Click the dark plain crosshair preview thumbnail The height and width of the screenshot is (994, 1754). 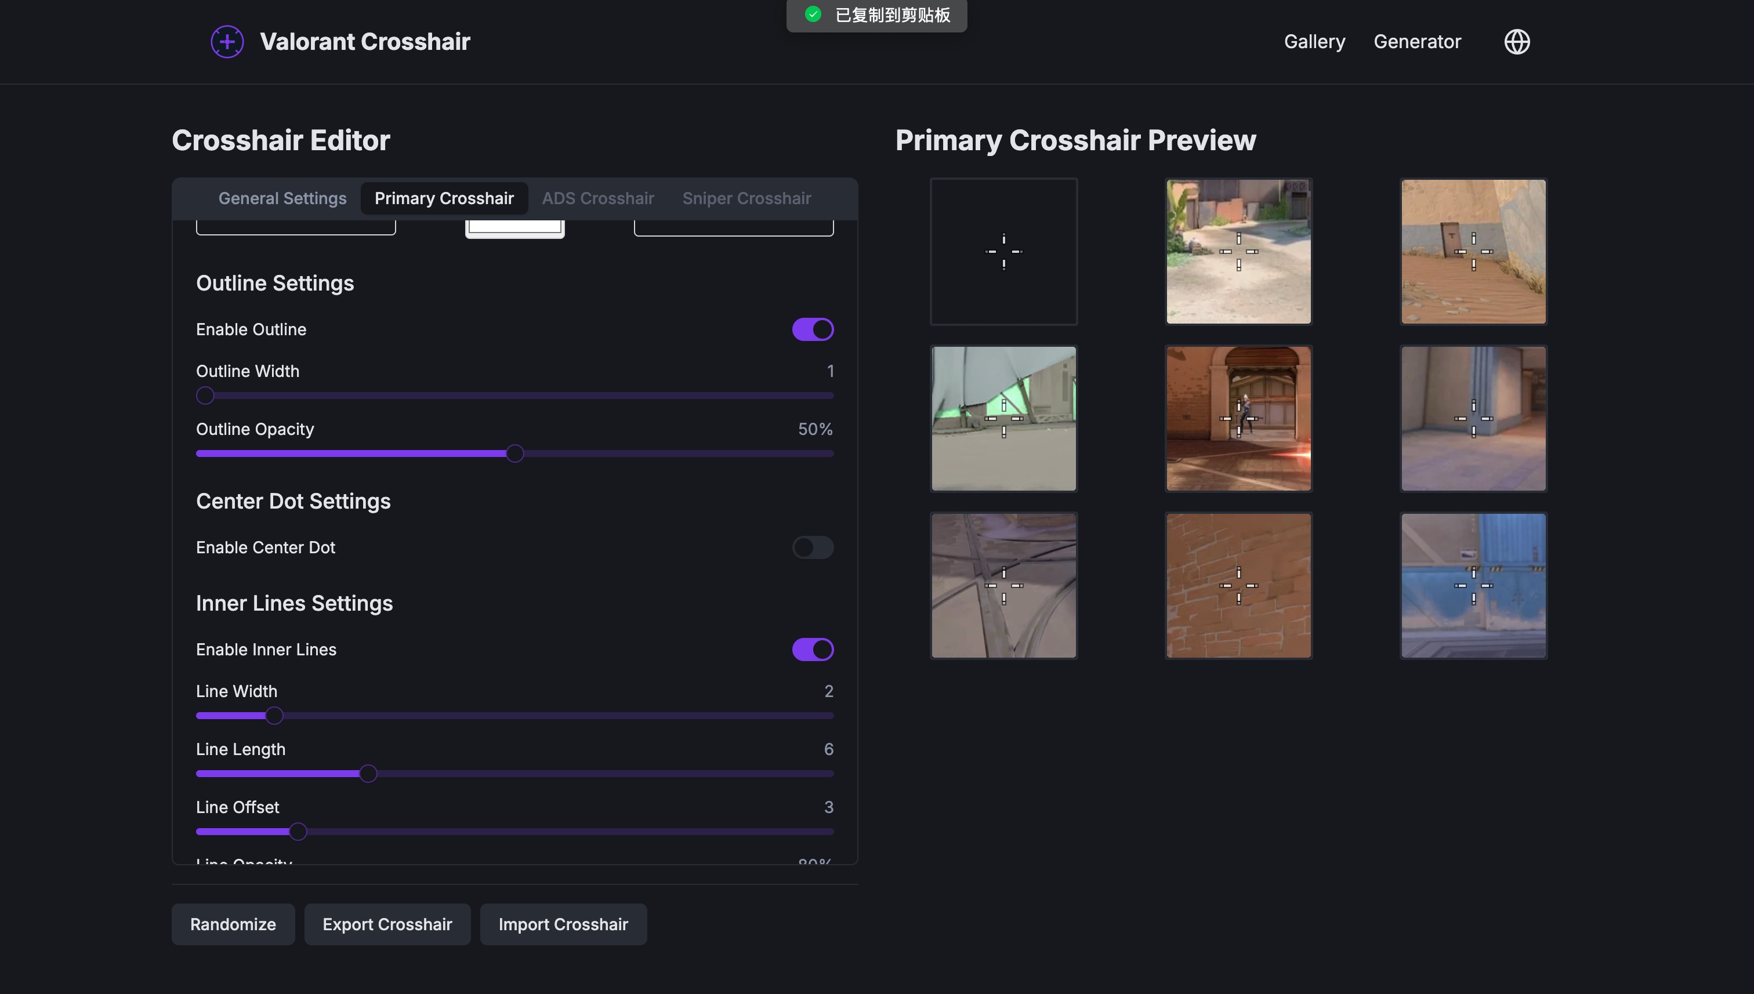pyautogui.click(x=1003, y=251)
